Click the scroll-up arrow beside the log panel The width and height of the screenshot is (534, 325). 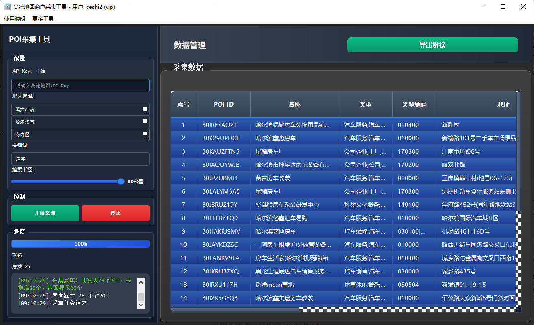pos(141,281)
